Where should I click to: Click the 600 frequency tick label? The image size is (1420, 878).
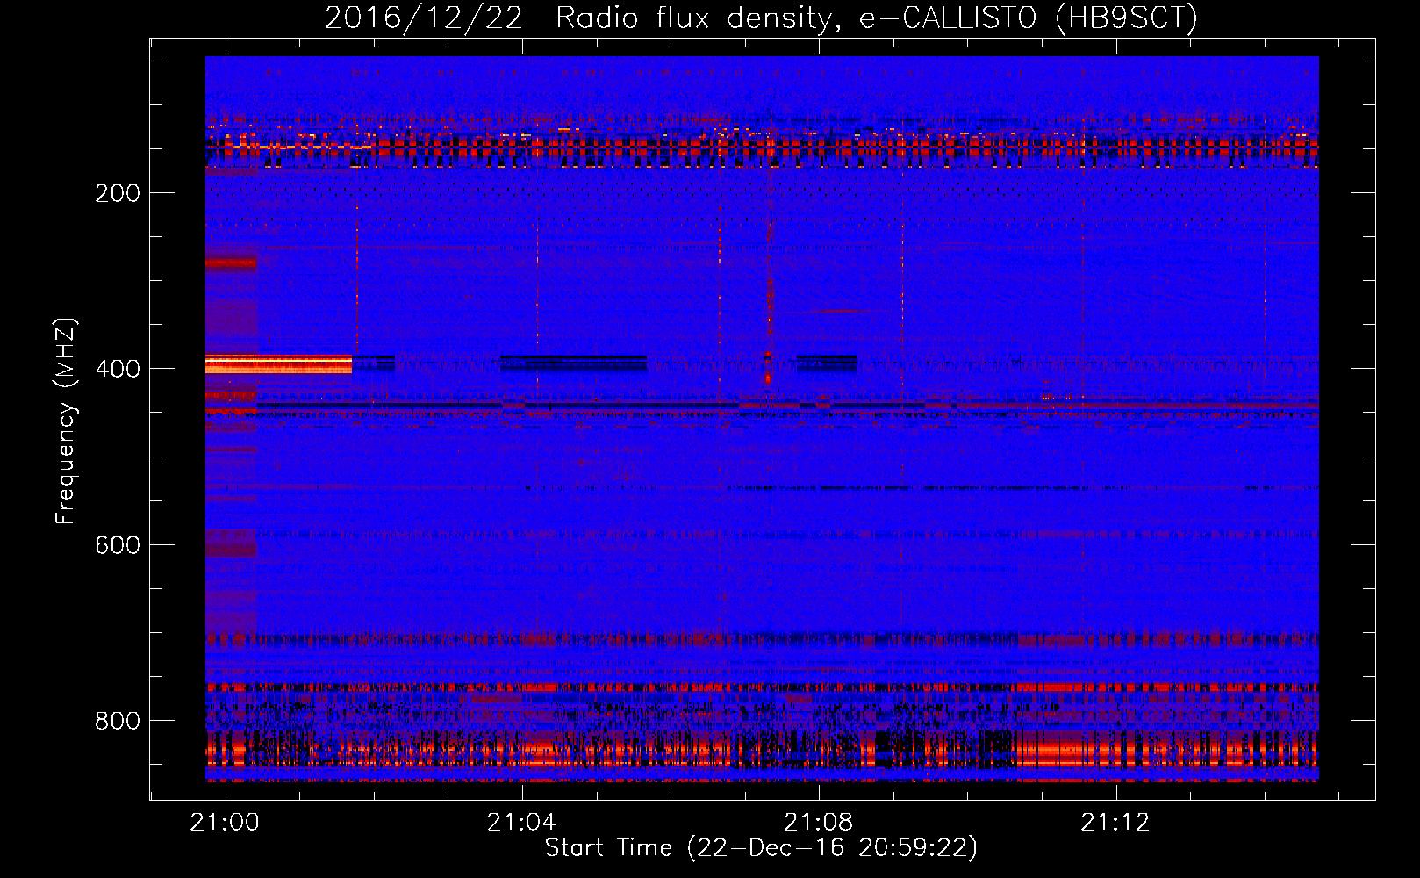[x=118, y=545]
